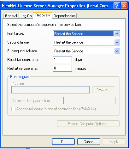Select the Recovery tab
This screenshot has height=149, width=129.
point(43,15)
